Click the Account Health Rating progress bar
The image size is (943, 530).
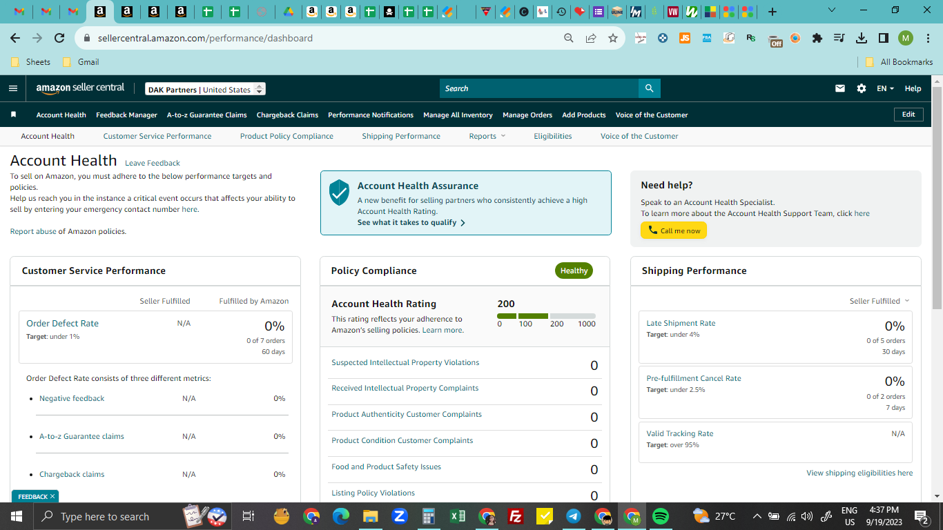(546, 316)
